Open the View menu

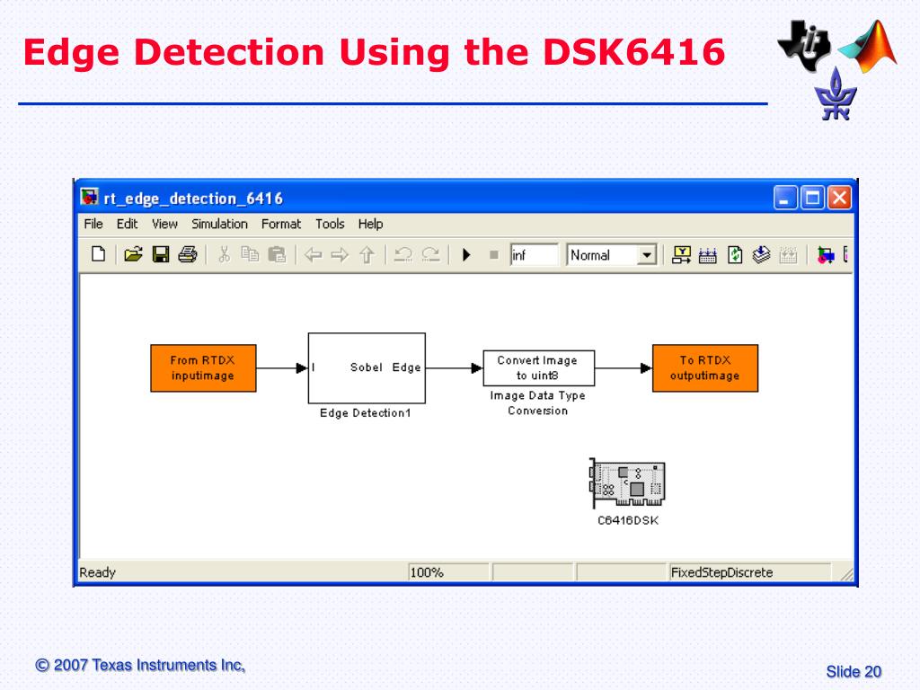coord(165,224)
